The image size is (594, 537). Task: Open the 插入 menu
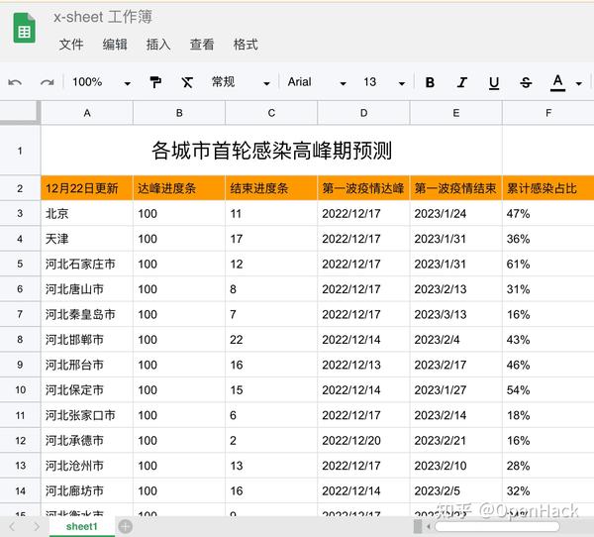click(x=158, y=45)
